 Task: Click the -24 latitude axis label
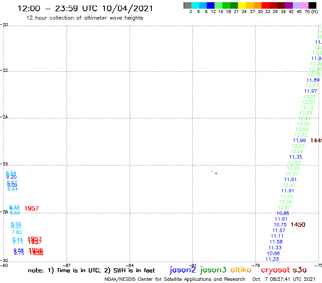coord(4,117)
